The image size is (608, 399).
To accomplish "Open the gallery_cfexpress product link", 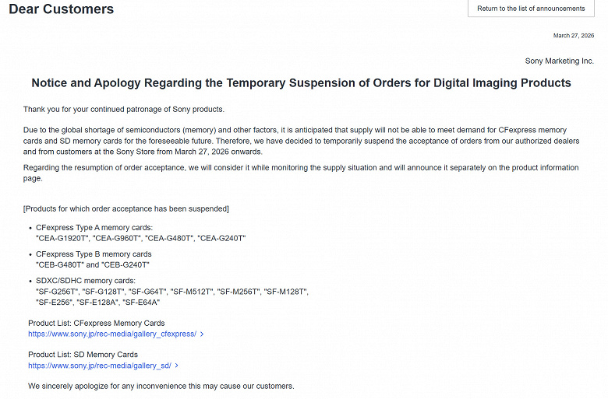I will [x=112, y=334].
